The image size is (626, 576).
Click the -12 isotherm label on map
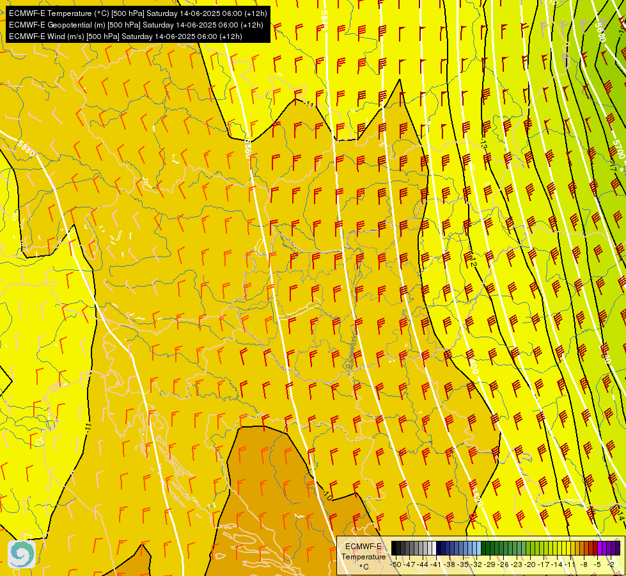(x=473, y=261)
